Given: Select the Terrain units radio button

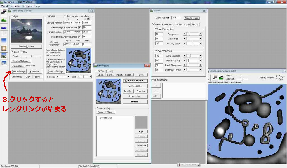Looking at the screenshot, I should (65, 16).
